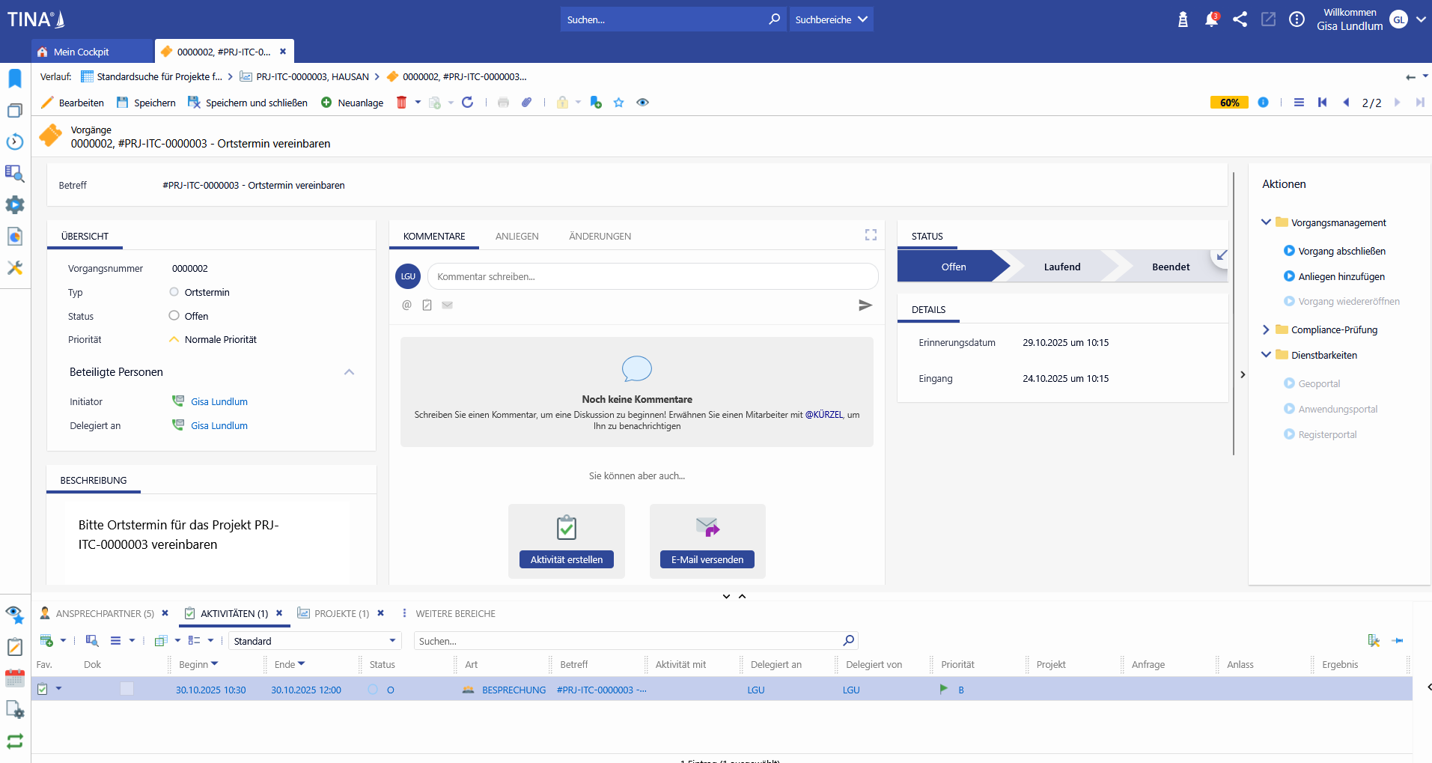Click the 60% progress indicator

pyautogui.click(x=1228, y=103)
